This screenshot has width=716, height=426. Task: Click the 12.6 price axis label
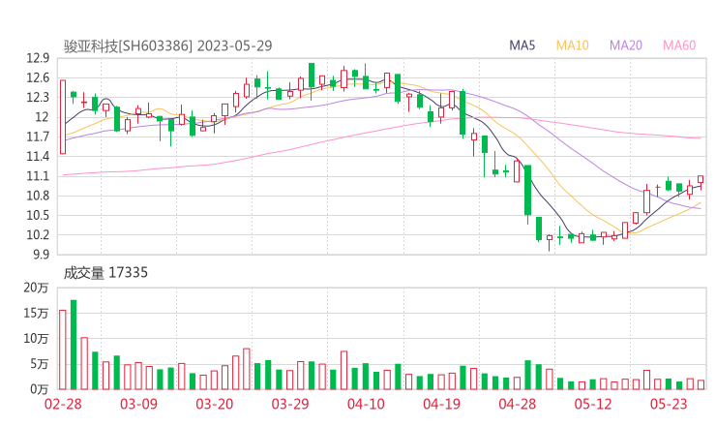(x=38, y=77)
